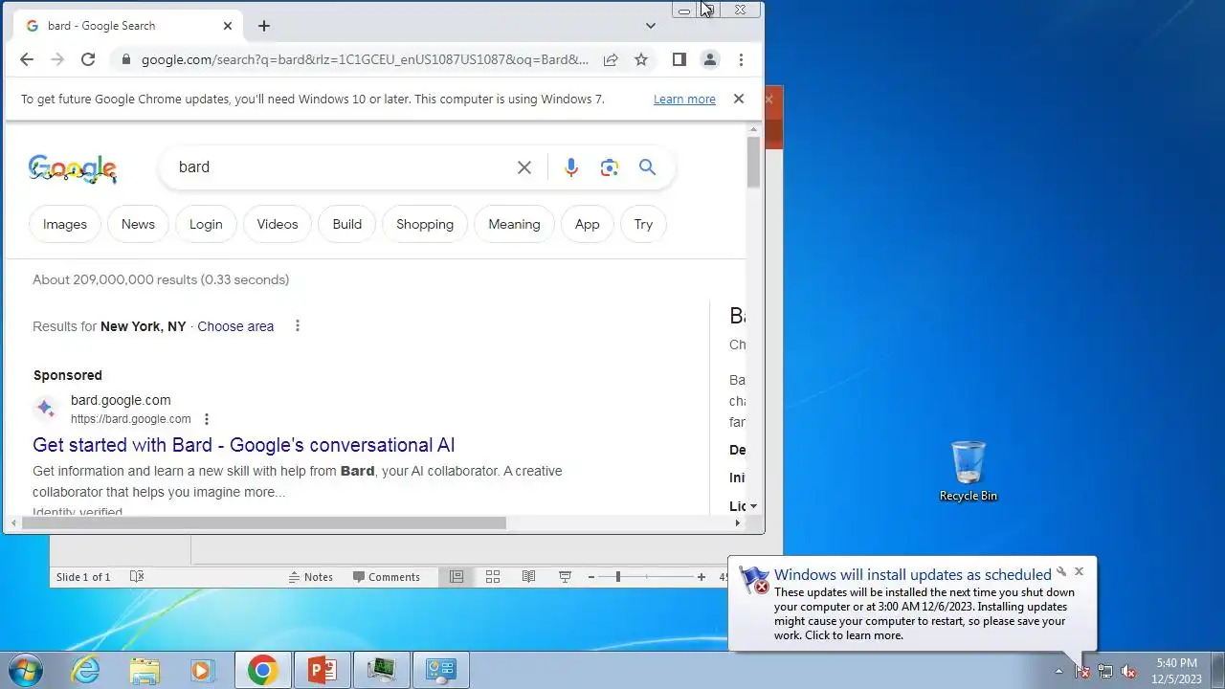Image resolution: width=1225 pixels, height=689 pixels.
Task: Dismiss the Chrome update infobar
Action: 739,99
